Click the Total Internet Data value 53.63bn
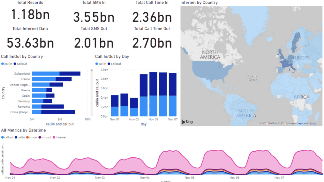 coord(30,43)
